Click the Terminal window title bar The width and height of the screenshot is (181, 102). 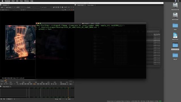click(91, 23)
